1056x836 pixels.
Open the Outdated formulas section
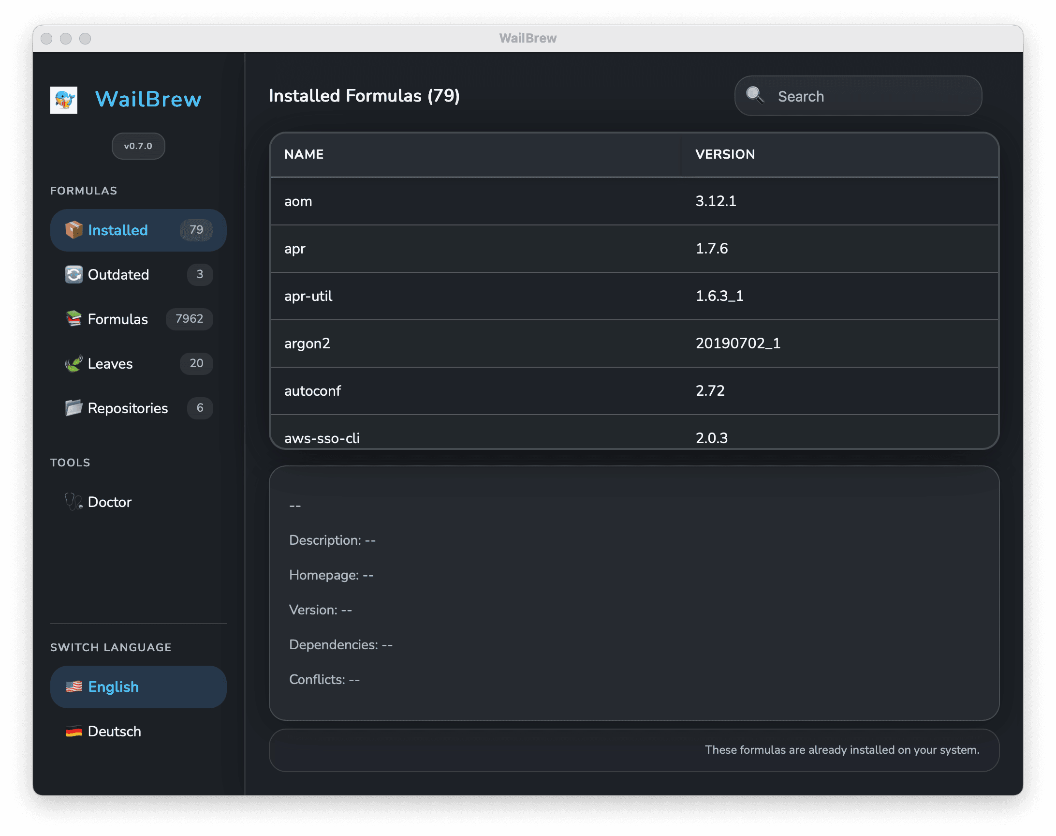coord(138,275)
